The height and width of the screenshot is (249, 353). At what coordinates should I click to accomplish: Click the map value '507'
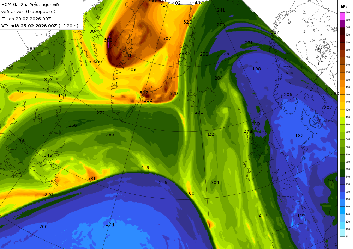pos(167,39)
